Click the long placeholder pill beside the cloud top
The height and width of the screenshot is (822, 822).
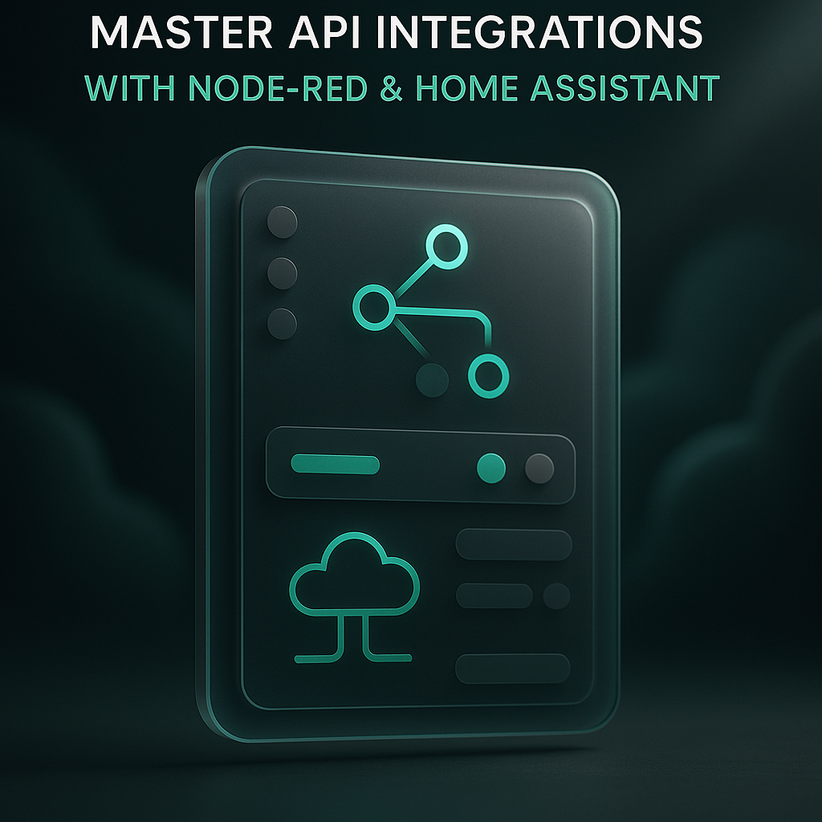click(514, 545)
